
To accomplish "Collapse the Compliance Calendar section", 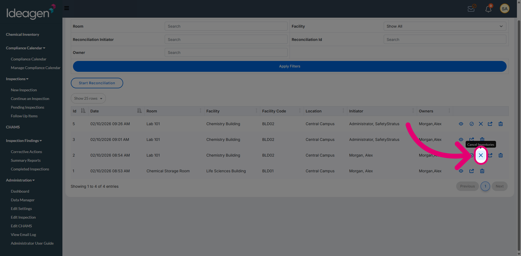I will 26,48.
